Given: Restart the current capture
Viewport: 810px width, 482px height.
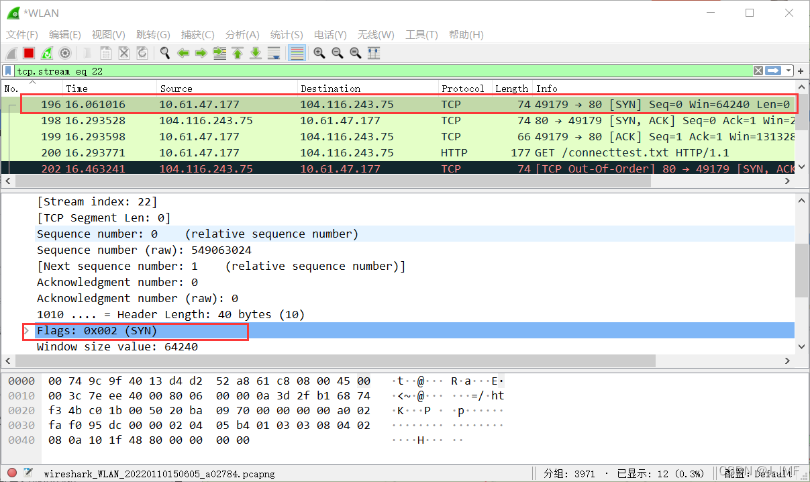Looking at the screenshot, I should [x=47, y=53].
